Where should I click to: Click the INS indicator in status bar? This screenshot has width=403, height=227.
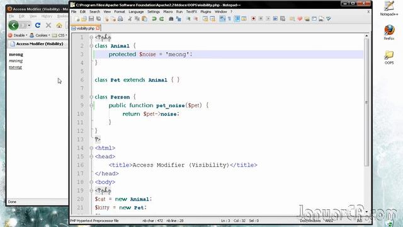tap(359, 221)
